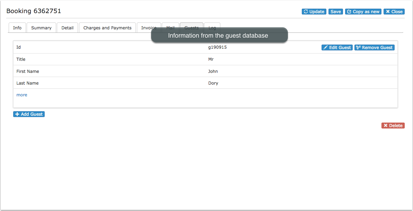This screenshot has height=211, width=413.
Task: Open the Info tab
Action: tap(17, 28)
